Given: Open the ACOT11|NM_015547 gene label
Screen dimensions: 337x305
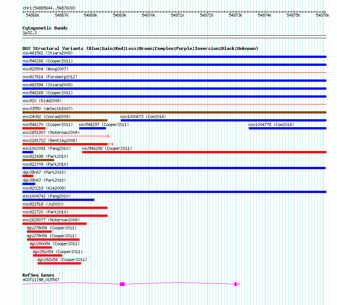Looking at the screenshot, I should click(41, 280).
